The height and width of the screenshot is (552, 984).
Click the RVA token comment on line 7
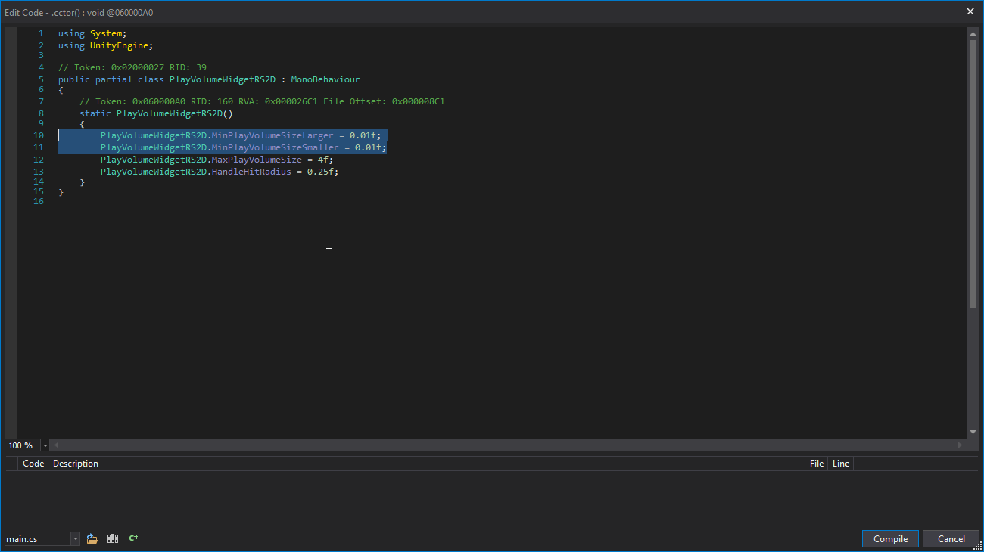[x=262, y=101]
